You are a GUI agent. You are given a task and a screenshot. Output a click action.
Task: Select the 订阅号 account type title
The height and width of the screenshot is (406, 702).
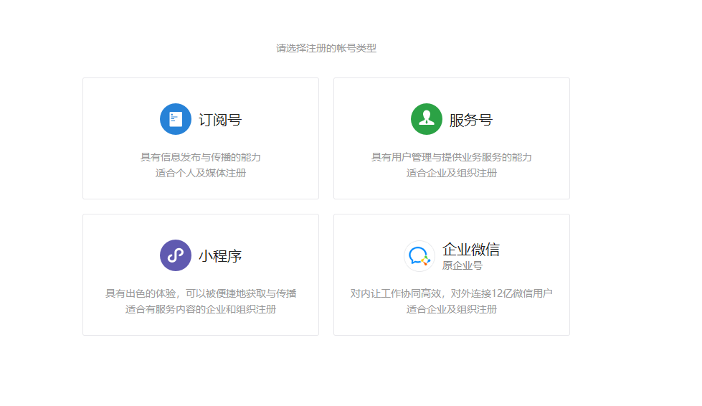point(220,120)
